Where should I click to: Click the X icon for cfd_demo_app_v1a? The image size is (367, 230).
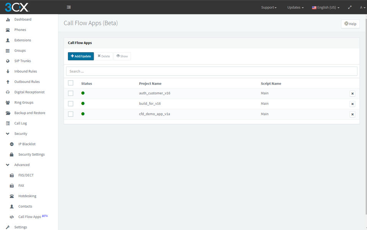pos(352,114)
